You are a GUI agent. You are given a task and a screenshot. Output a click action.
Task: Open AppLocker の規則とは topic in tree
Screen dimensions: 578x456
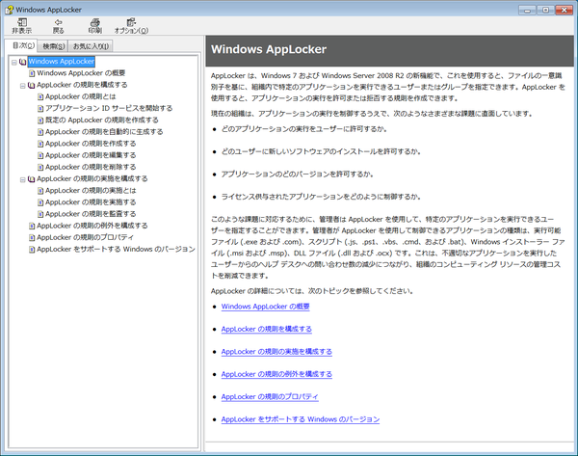[x=80, y=96]
